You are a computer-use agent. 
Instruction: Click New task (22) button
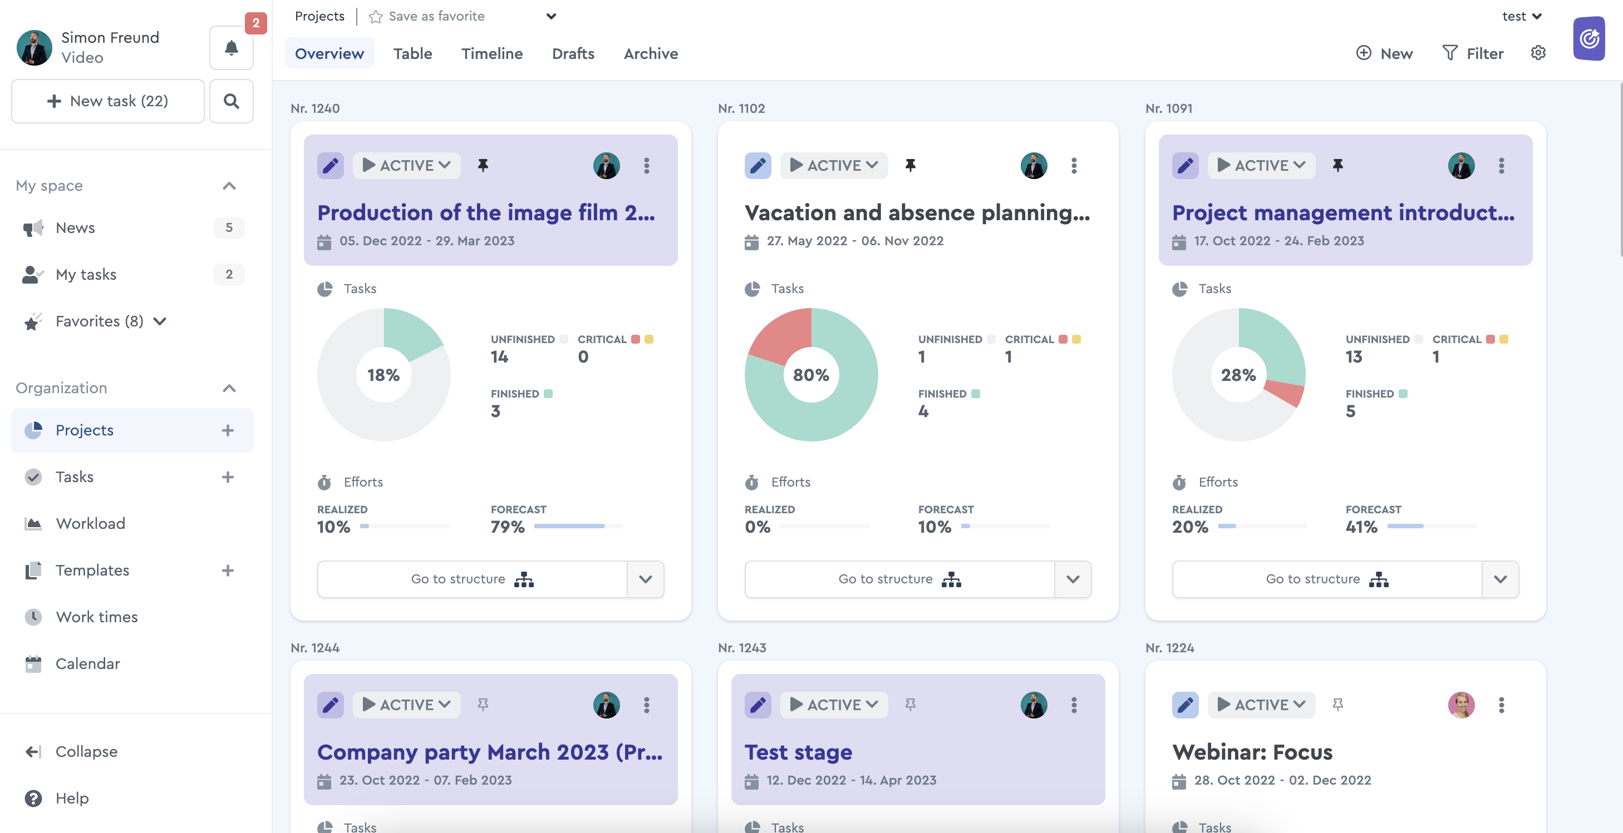click(108, 101)
